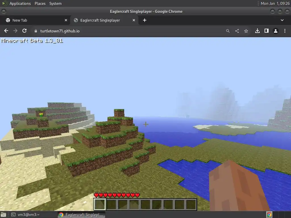
Task: Show desktop using taskbar corner icon
Action: pyautogui.click(x=3, y=215)
